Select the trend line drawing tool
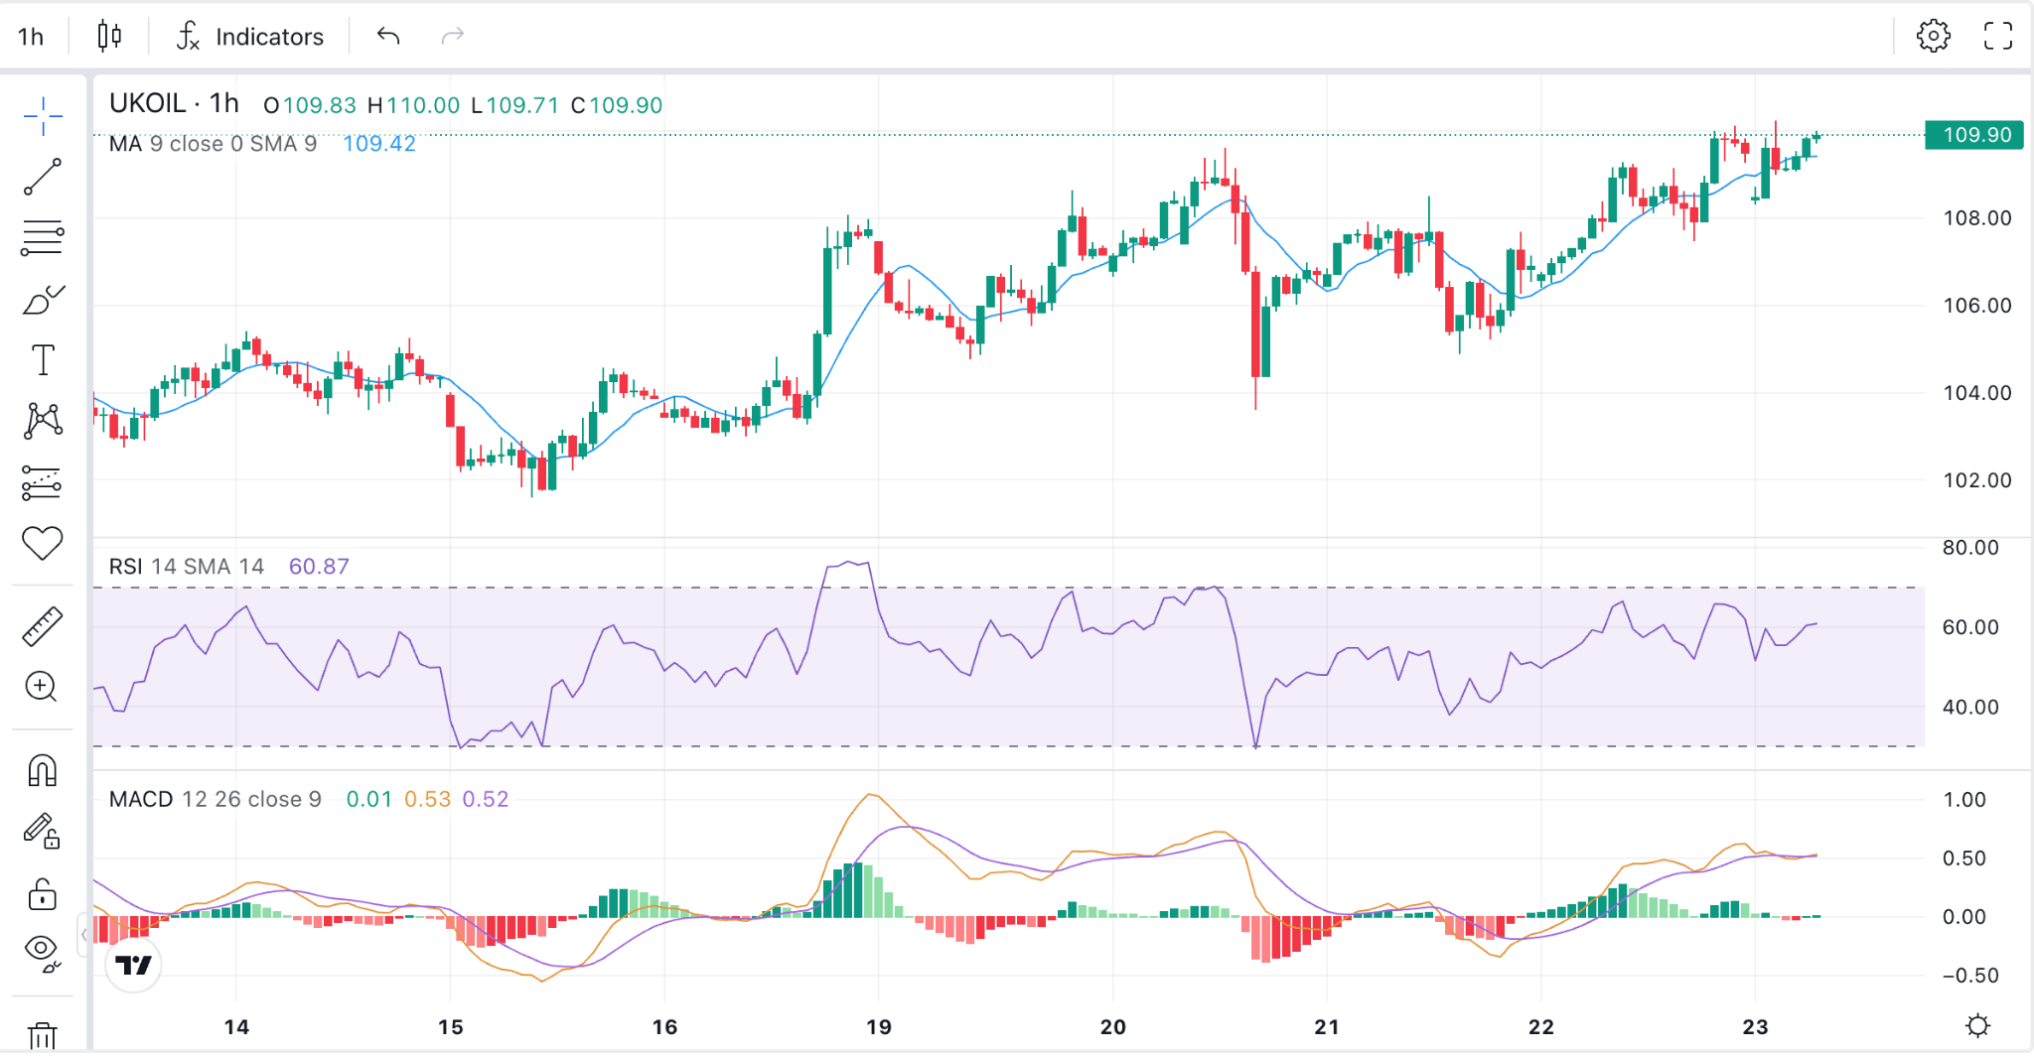The image size is (2034, 1056). coord(43,177)
